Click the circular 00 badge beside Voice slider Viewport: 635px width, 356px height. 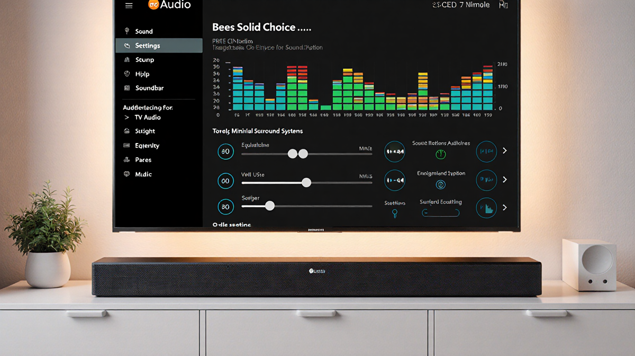(226, 181)
